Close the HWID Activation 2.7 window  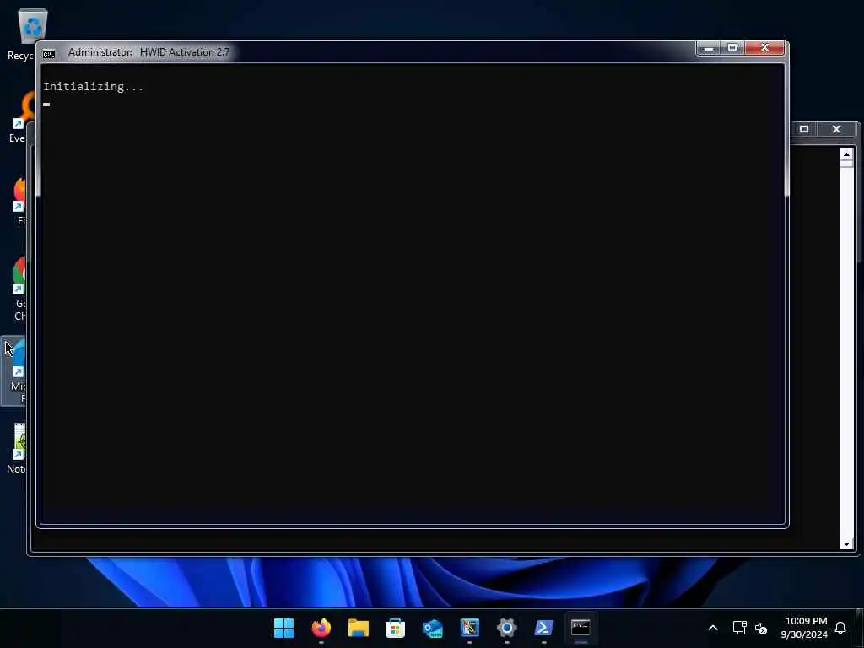pyautogui.click(x=764, y=48)
